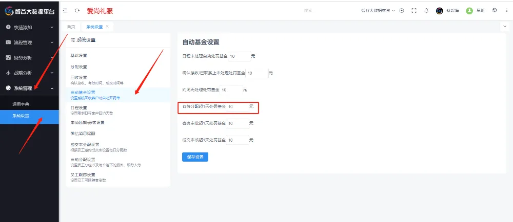
Task: Click the green 早班 shift icon
Action: 469,10
